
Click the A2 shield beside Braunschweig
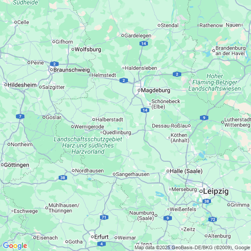[x=55, y=64]
